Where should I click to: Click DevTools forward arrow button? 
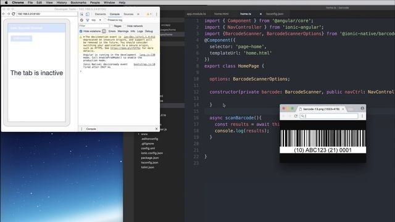8,14
